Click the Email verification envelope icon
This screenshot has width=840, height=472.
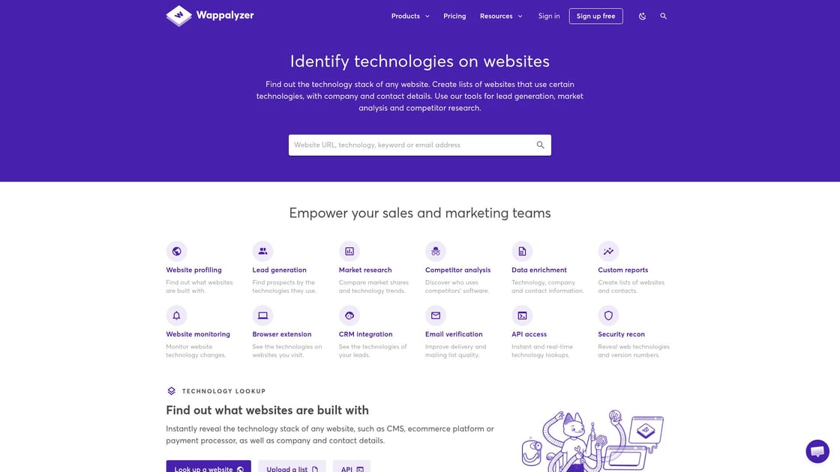[x=436, y=315]
